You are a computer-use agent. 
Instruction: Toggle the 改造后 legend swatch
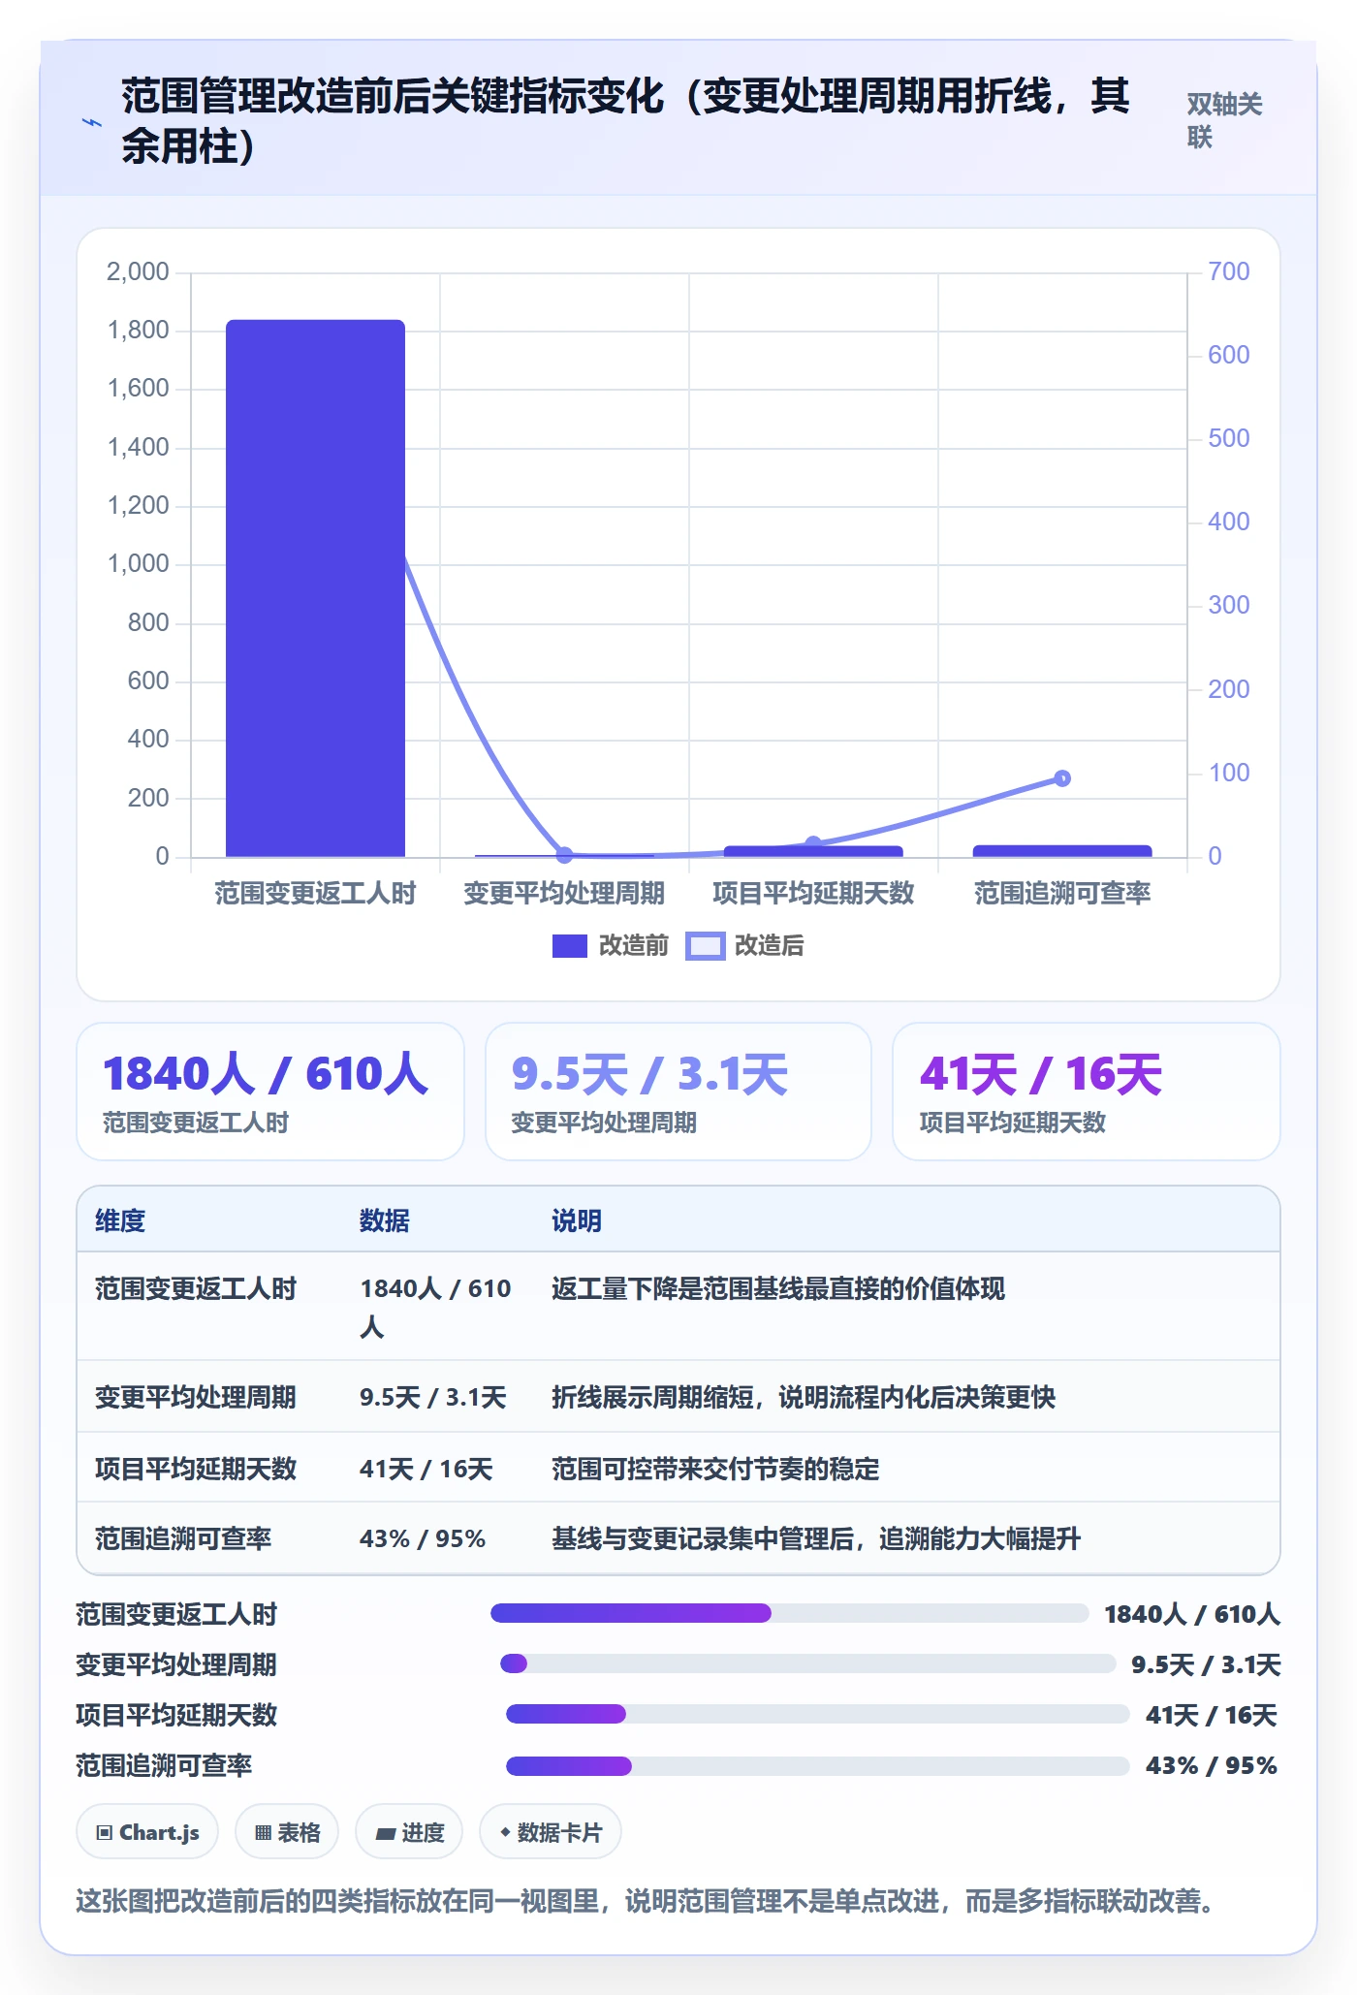[x=705, y=946]
